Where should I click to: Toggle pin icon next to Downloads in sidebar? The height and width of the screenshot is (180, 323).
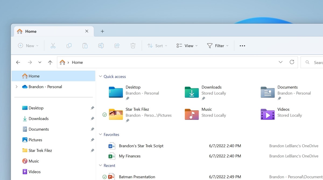(x=92, y=119)
